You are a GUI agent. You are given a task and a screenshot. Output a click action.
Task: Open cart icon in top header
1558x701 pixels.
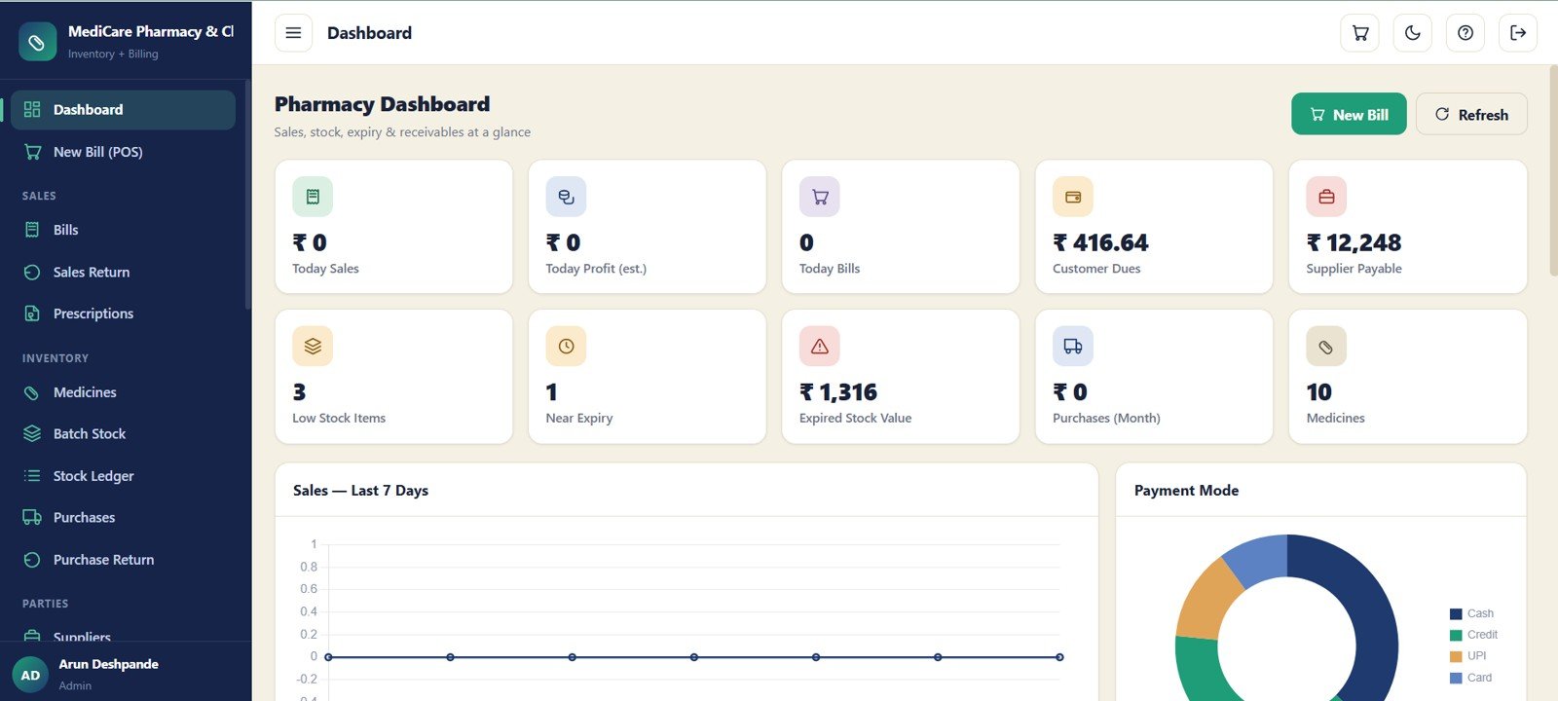click(x=1360, y=33)
